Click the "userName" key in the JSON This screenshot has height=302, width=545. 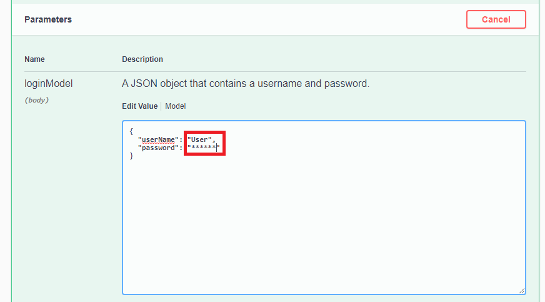158,139
